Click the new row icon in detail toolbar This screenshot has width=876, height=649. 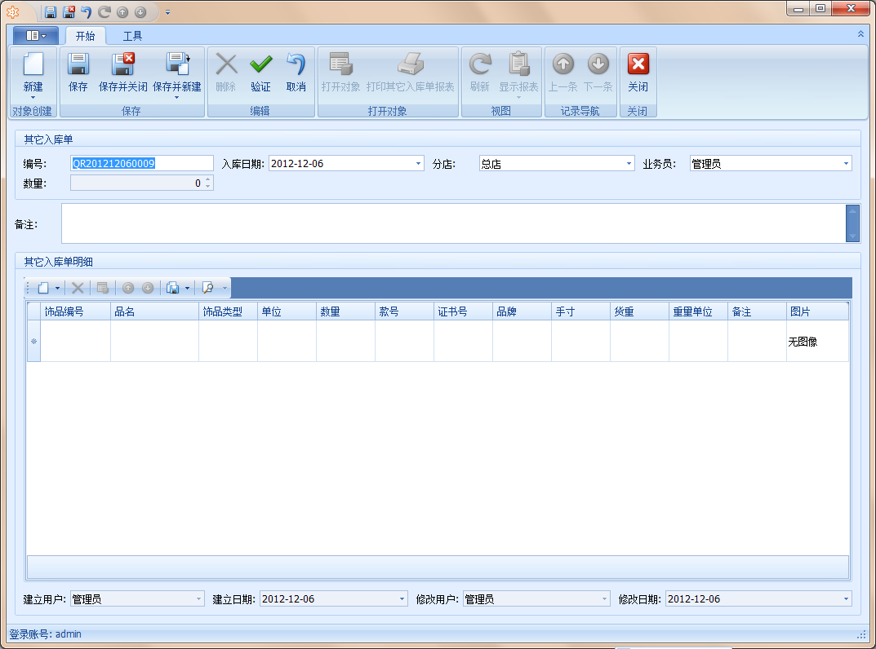43,288
